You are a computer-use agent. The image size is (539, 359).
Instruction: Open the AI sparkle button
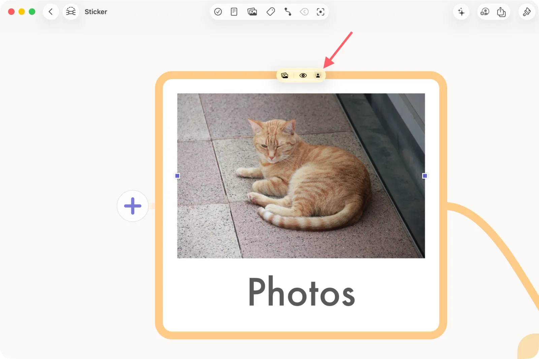click(x=461, y=12)
